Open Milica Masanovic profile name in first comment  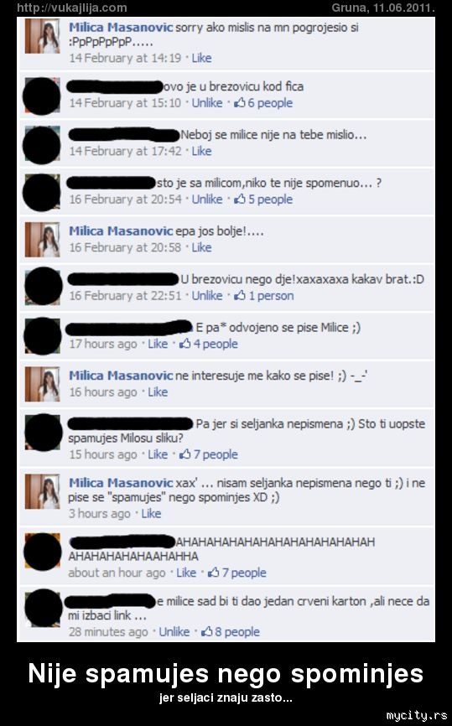pyautogui.click(x=121, y=28)
